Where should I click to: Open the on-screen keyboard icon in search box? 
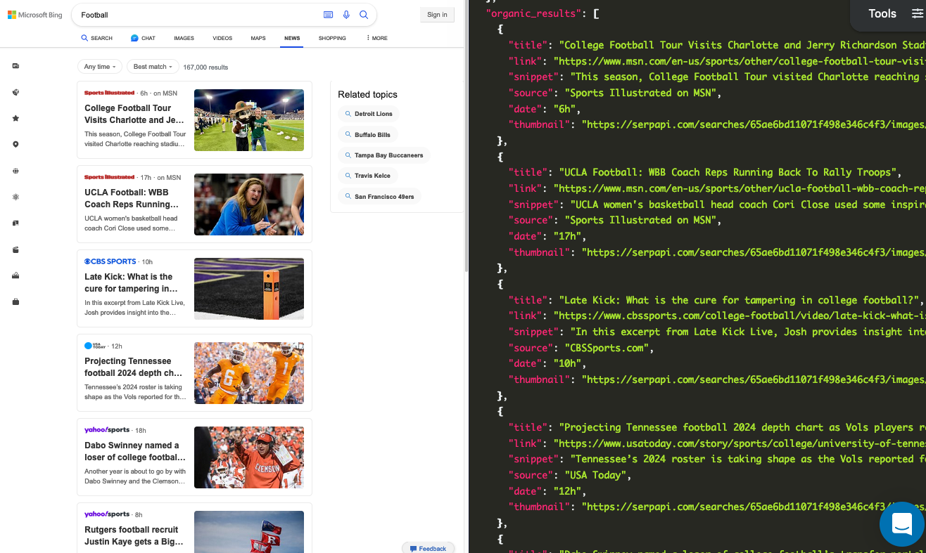pos(328,15)
